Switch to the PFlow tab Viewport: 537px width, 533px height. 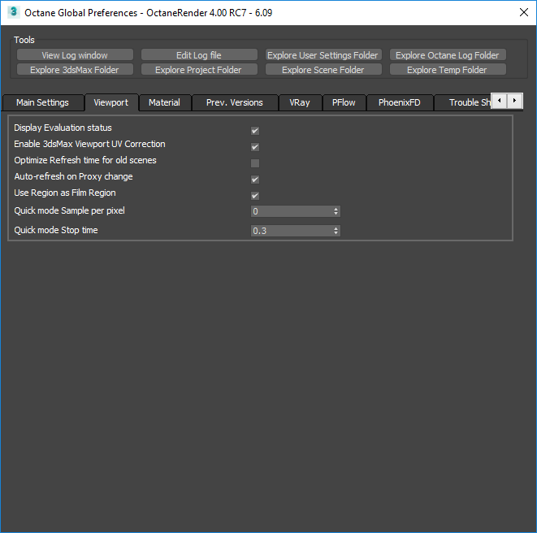[344, 102]
